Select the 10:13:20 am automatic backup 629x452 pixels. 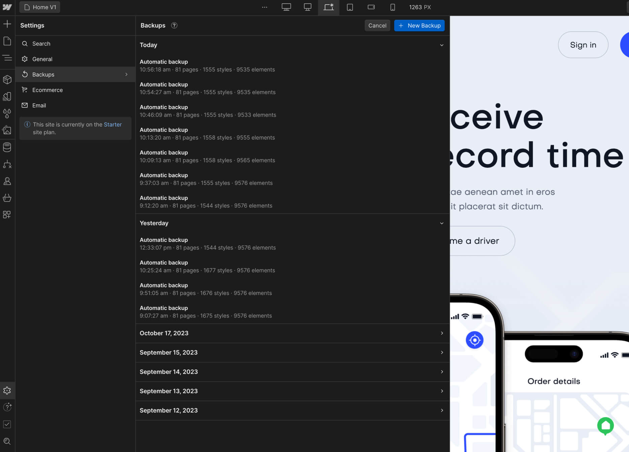(x=292, y=134)
